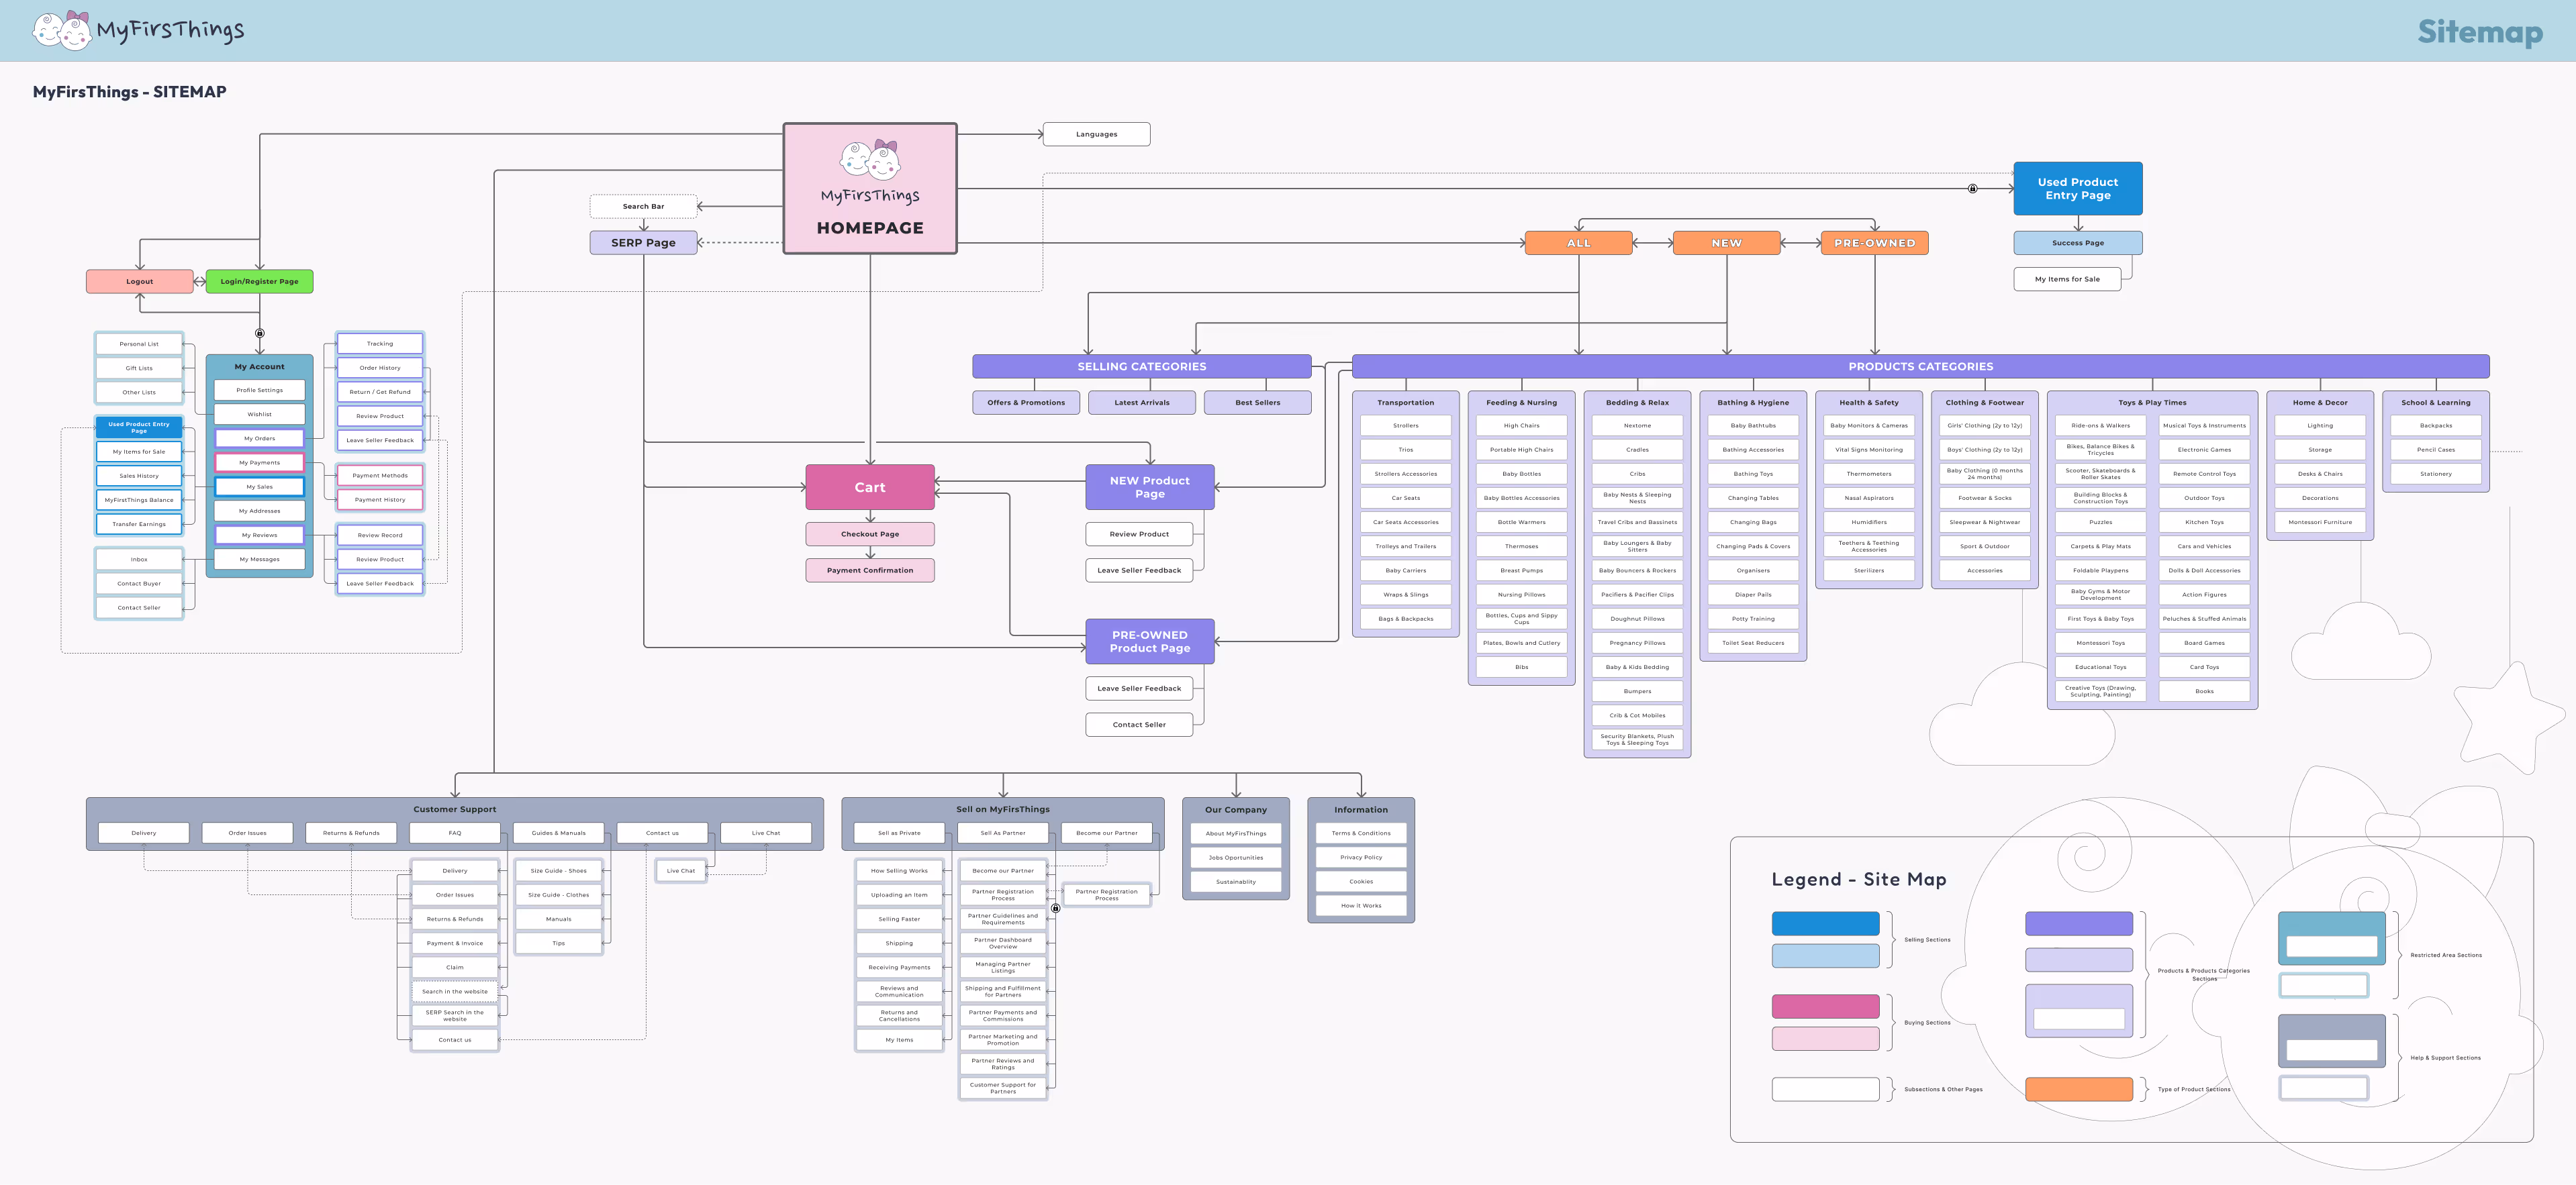Click the Strollers item under Transportation
The height and width of the screenshot is (1185, 2576).
[1405, 425]
